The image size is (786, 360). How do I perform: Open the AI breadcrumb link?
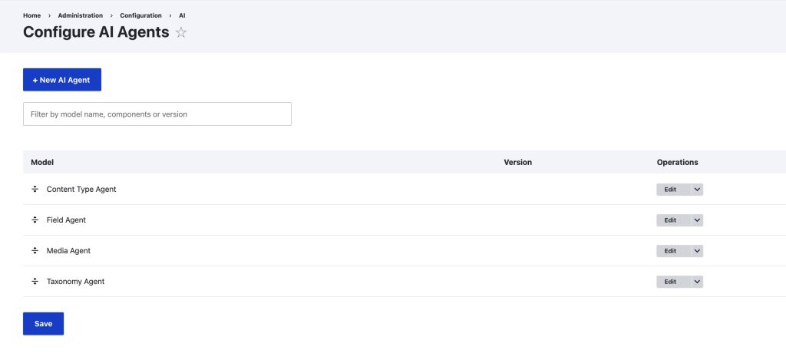pyautogui.click(x=182, y=15)
